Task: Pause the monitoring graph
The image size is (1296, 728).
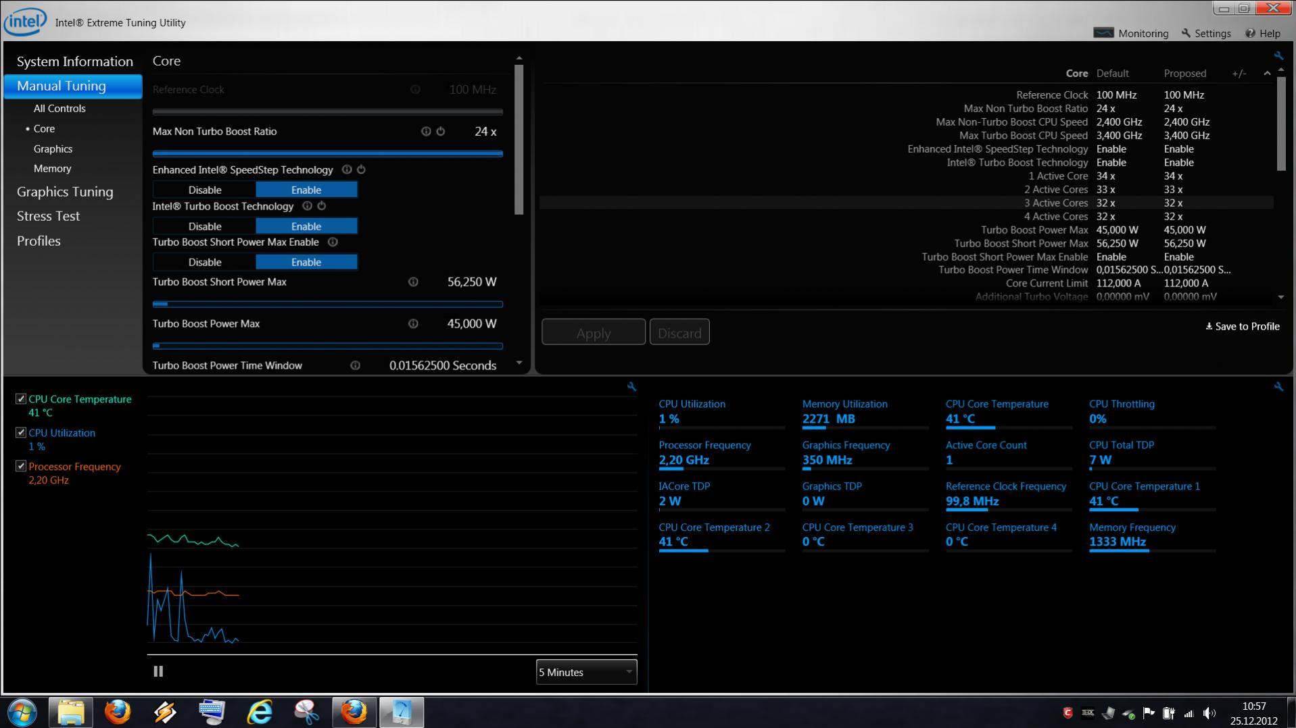Action: [x=158, y=671]
